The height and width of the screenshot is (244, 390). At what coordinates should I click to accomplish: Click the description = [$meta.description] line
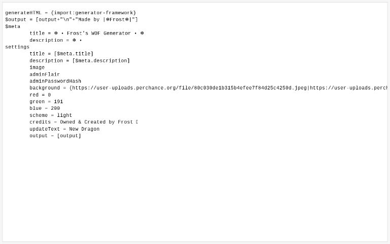point(80,60)
